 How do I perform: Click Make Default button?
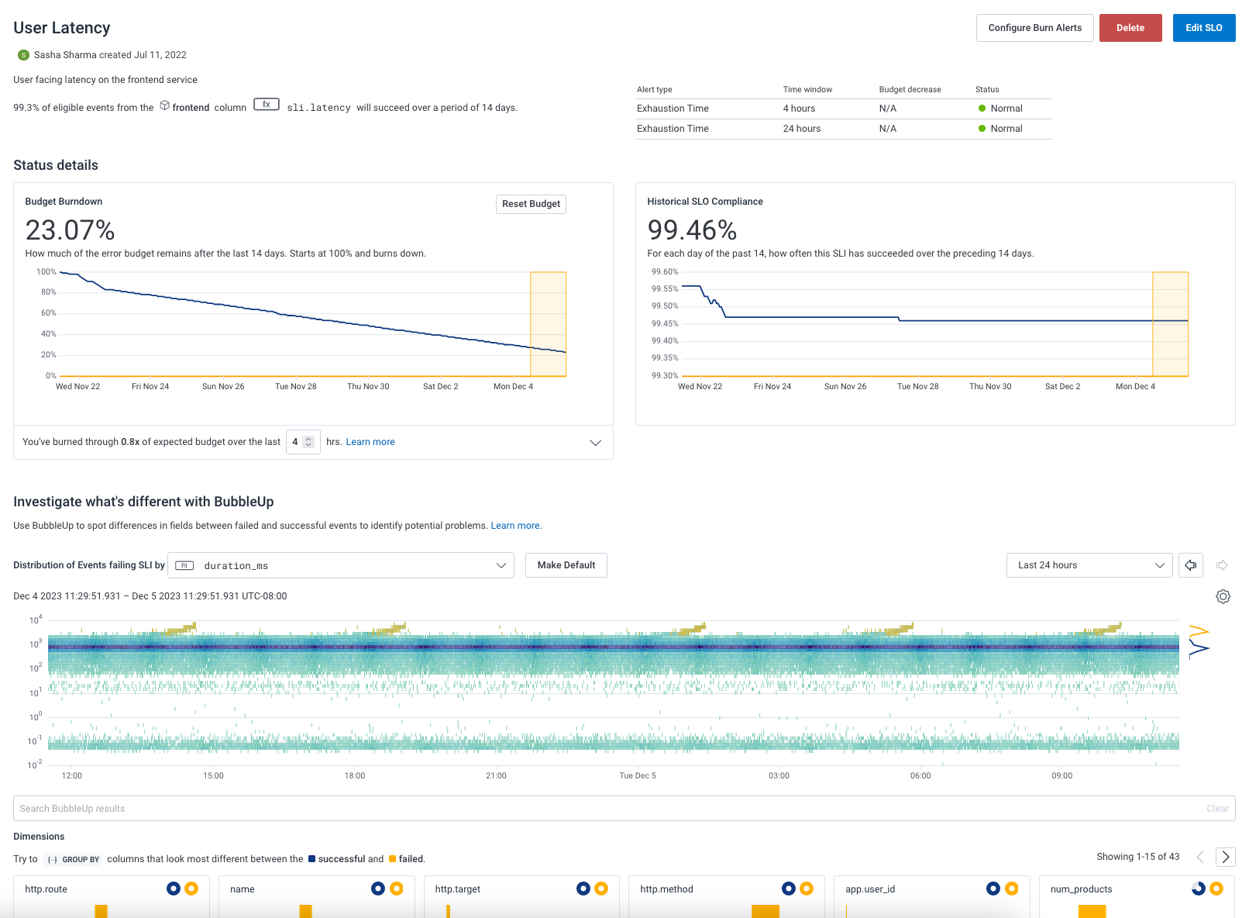pyautogui.click(x=566, y=565)
